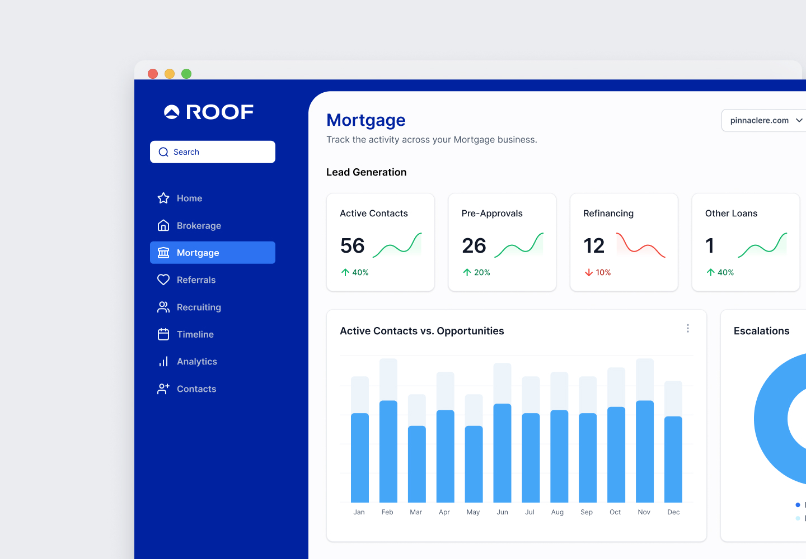The width and height of the screenshot is (806, 559).
Task: Click the Contacts add-user icon
Action: pyautogui.click(x=163, y=389)
